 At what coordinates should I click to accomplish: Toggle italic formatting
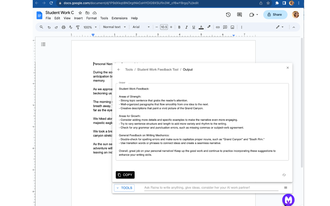(186, 27)
